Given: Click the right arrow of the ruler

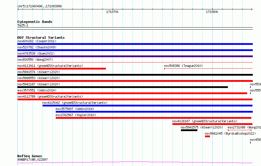Looking at the screenshot, I should coord(252,9).
